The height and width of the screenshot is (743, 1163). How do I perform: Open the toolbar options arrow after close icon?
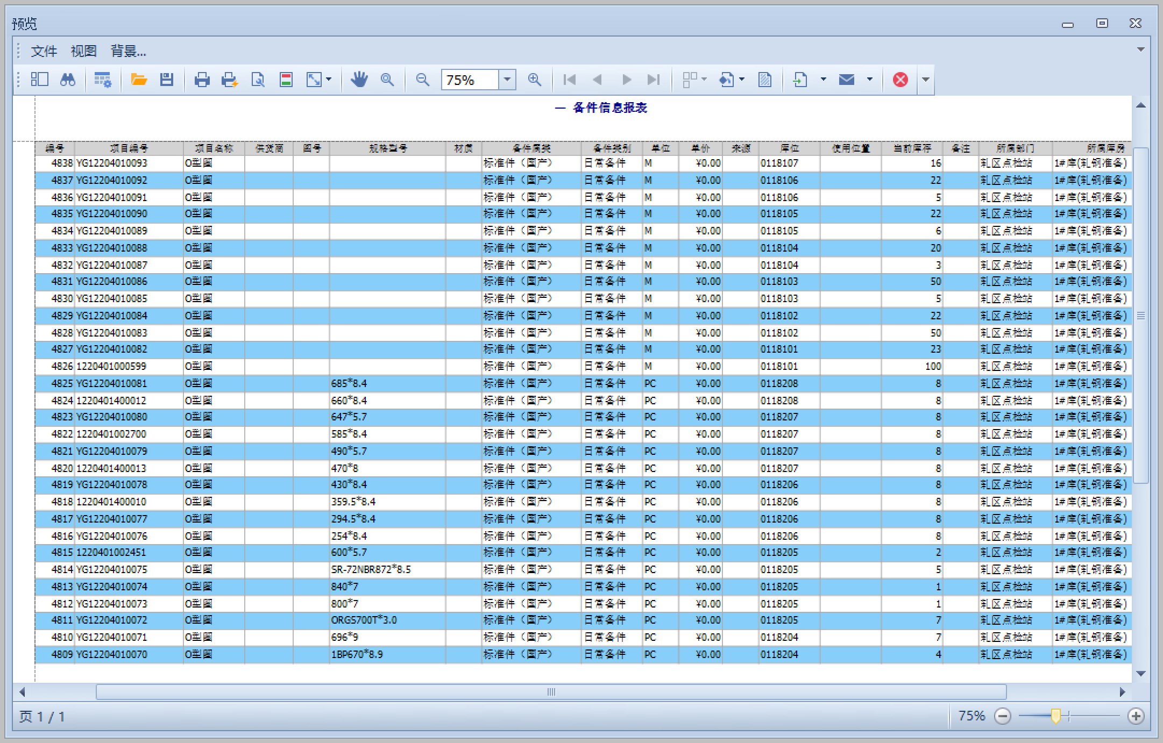pos(926,80)
